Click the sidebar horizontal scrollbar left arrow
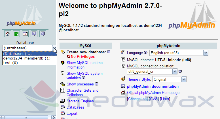The image size is (220, 119). point(2,117)
